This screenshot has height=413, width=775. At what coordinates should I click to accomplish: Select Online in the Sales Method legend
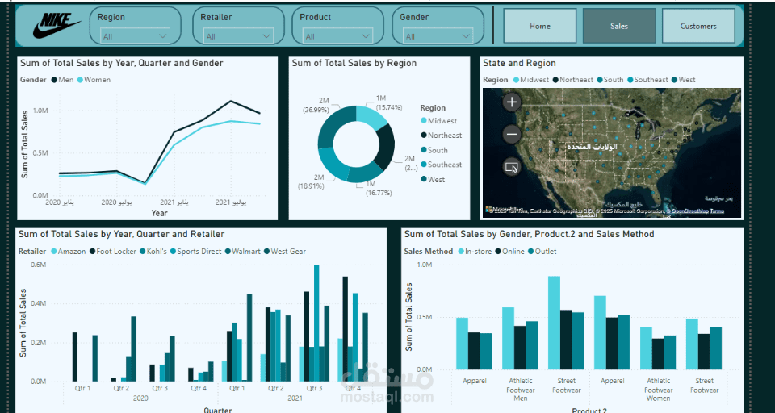[x=510, y=252]
